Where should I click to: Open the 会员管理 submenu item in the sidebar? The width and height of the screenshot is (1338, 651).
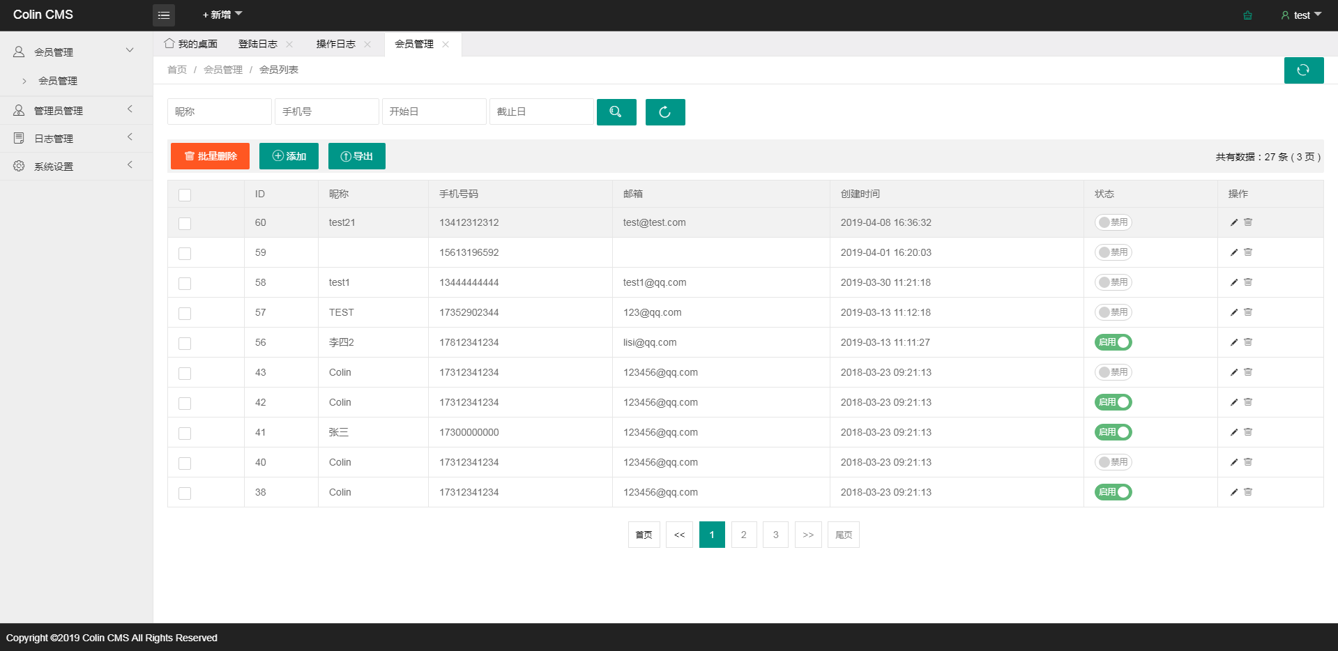(58, 81)
